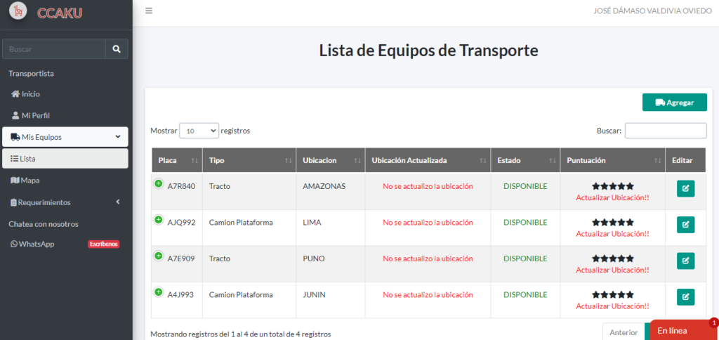Click the Agregar button
Image resolution: width=719 pixels, height=340 pixels.
674,103
